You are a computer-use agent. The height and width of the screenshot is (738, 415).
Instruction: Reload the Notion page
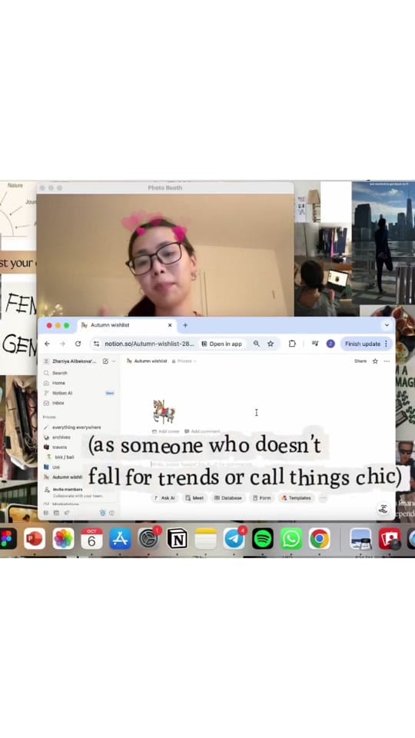78,344
